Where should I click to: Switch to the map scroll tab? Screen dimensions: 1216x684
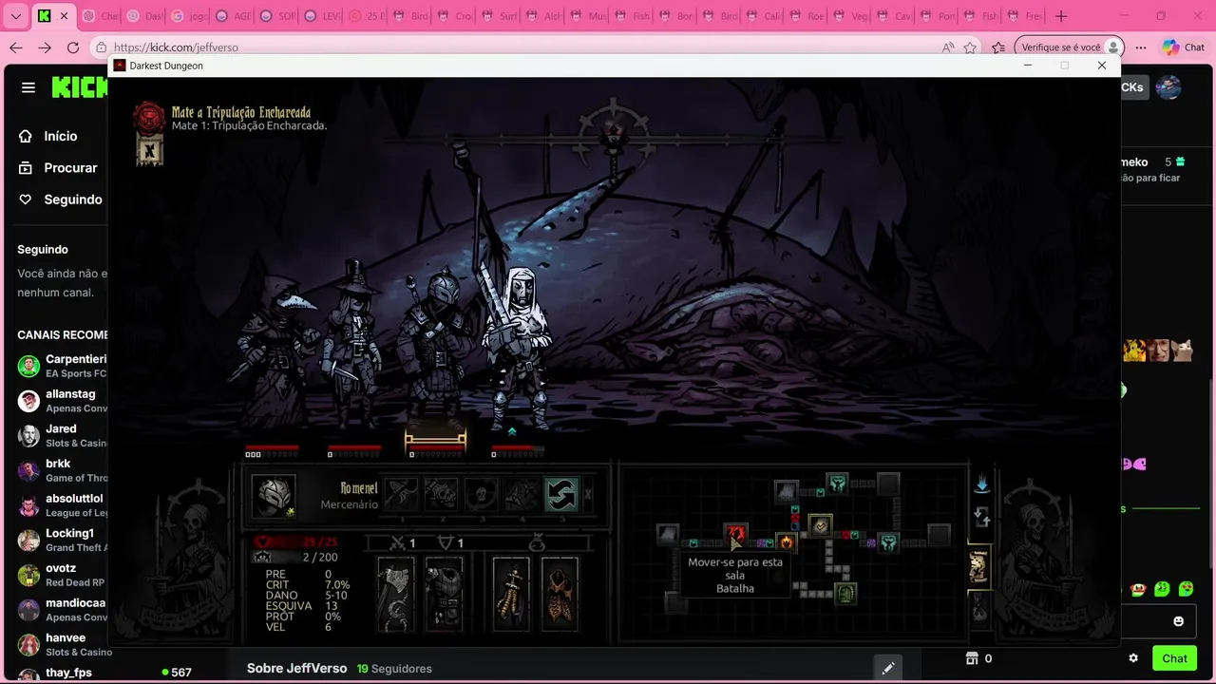tap(978, 567)
